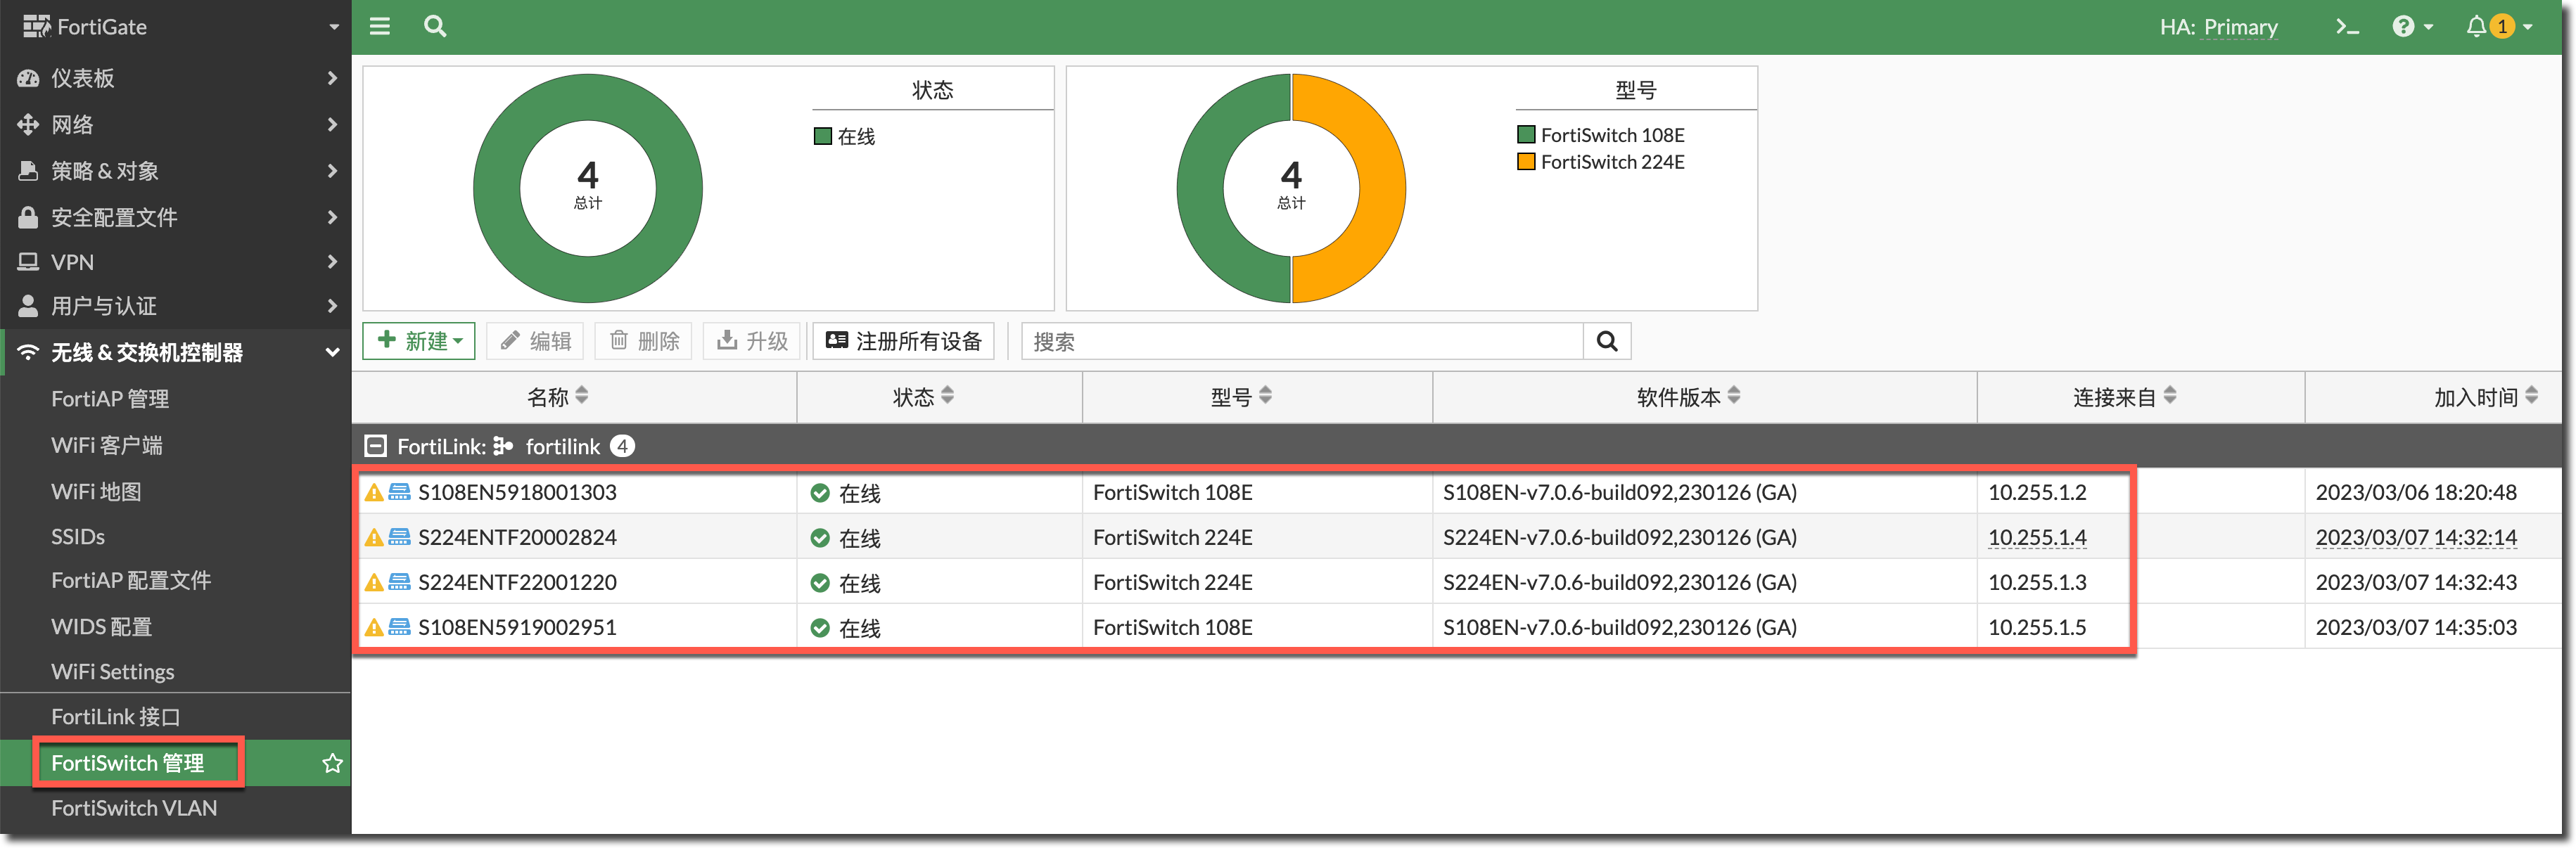Favorite FortiSwitch 管理 with star icon
2576x848 pixels.
(x=332, y=764)
